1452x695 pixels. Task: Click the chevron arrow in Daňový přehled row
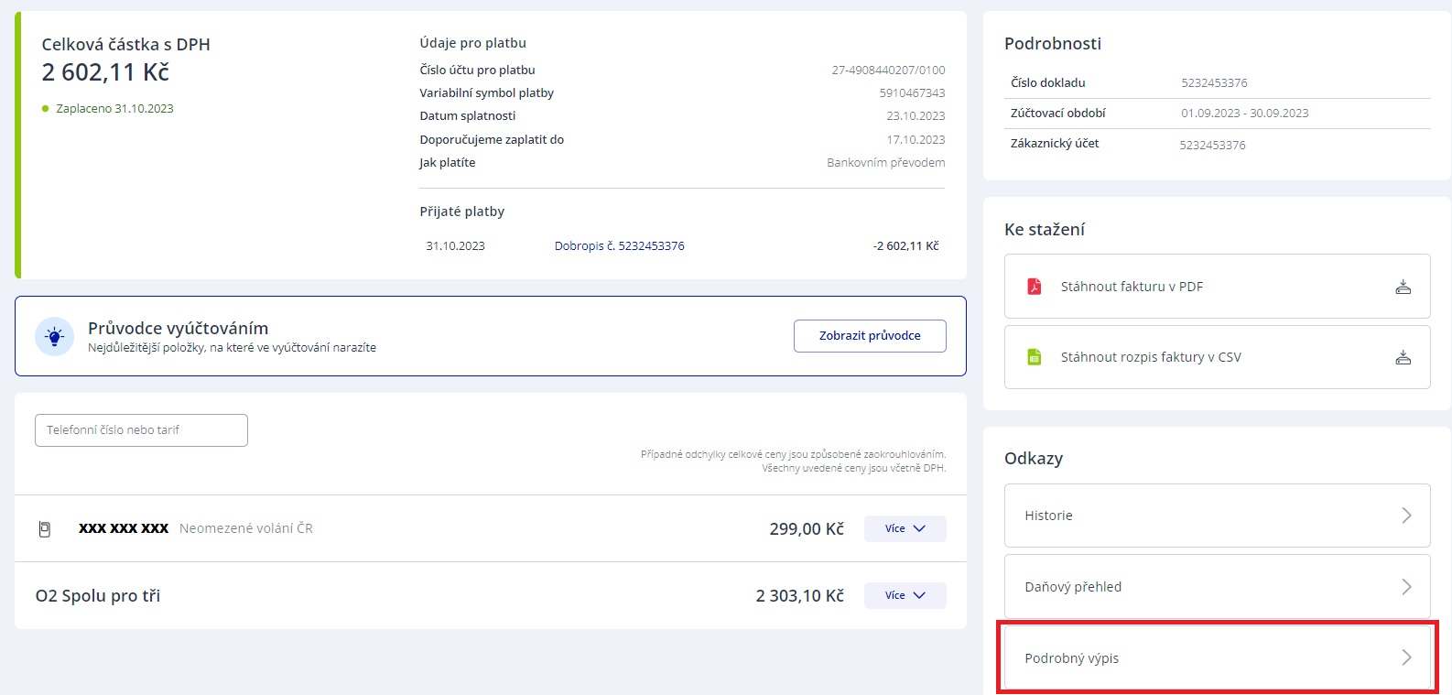click(1406, 587)
